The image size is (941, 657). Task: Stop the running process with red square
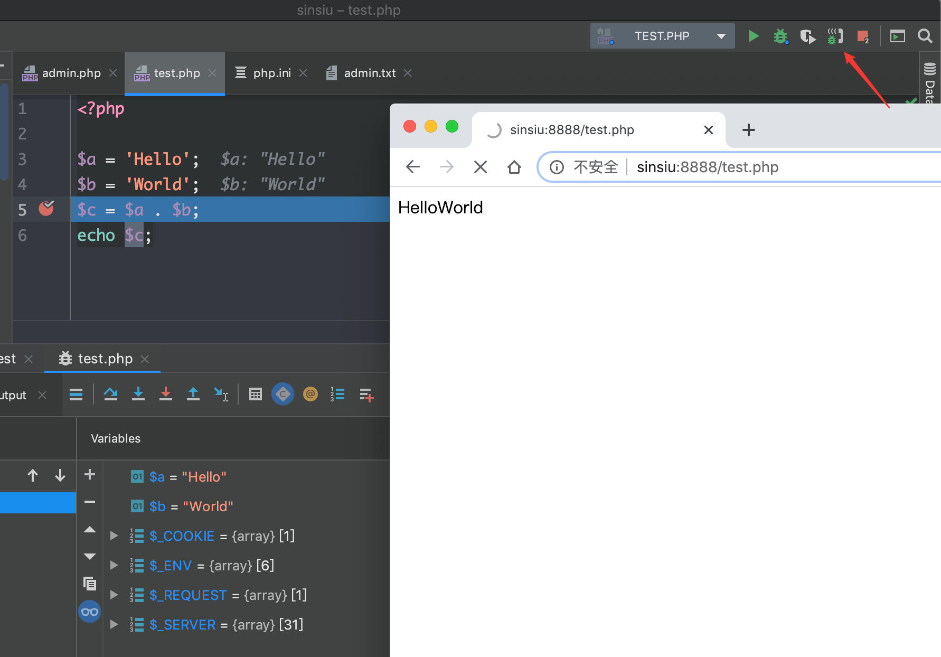[863, 36]
